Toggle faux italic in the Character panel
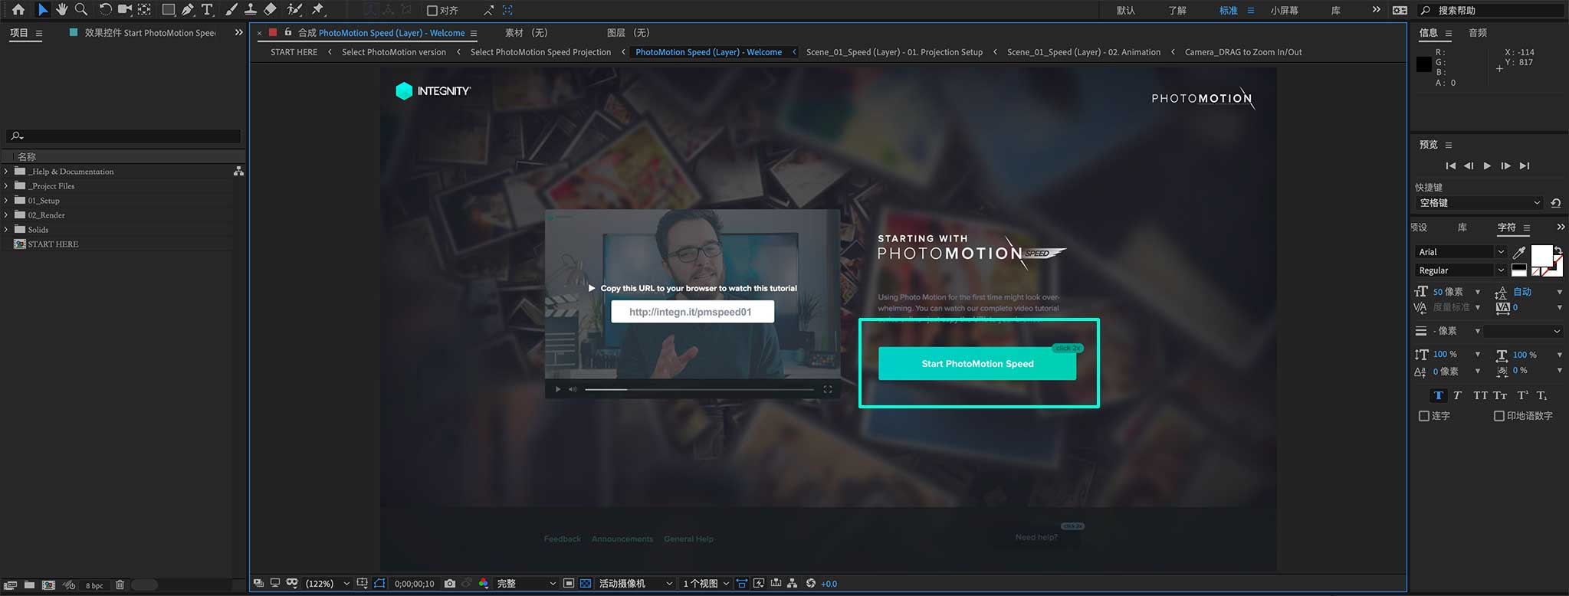This screenshot has height=596, width=1569. [1458, 396]
